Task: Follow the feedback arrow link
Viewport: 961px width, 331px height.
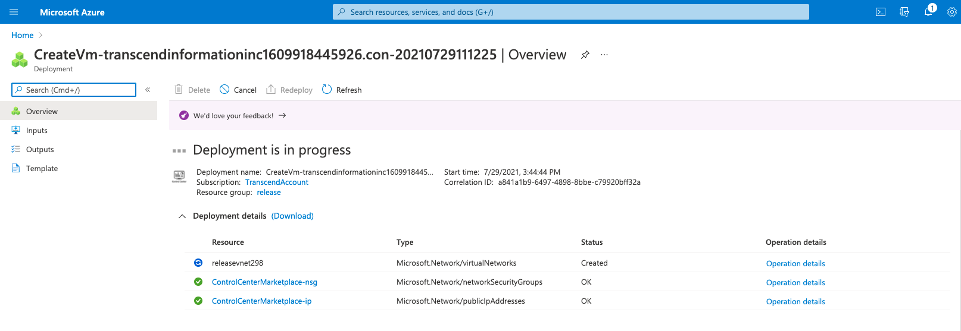Action: (282, 115)
